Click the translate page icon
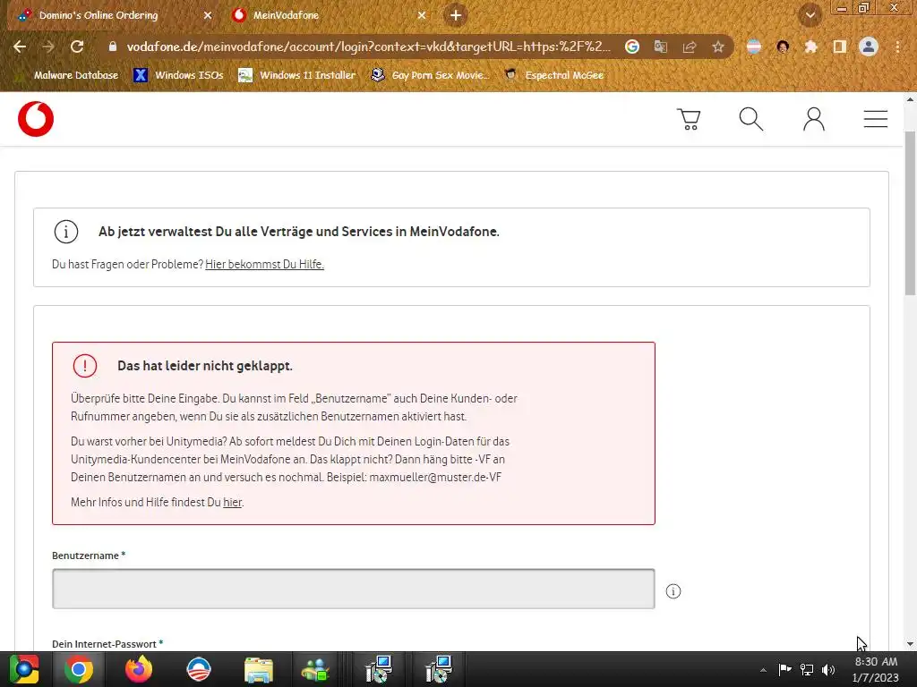917x687 pixels. point(661,47)
